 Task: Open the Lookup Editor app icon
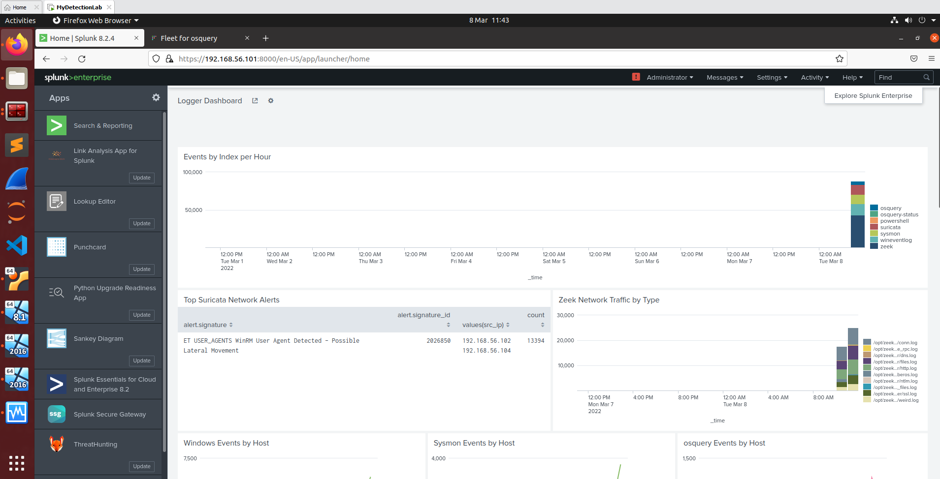point(57,201)
